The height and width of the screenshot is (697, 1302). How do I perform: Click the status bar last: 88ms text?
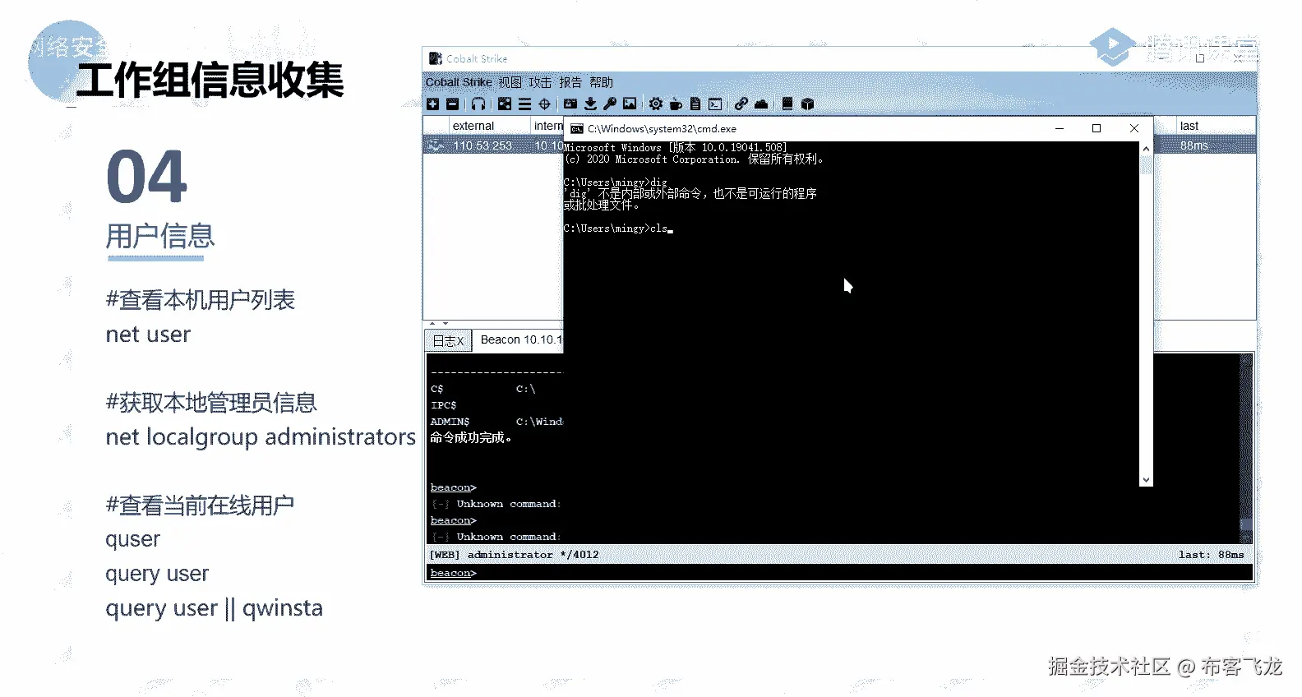(x=1211, y=555)
